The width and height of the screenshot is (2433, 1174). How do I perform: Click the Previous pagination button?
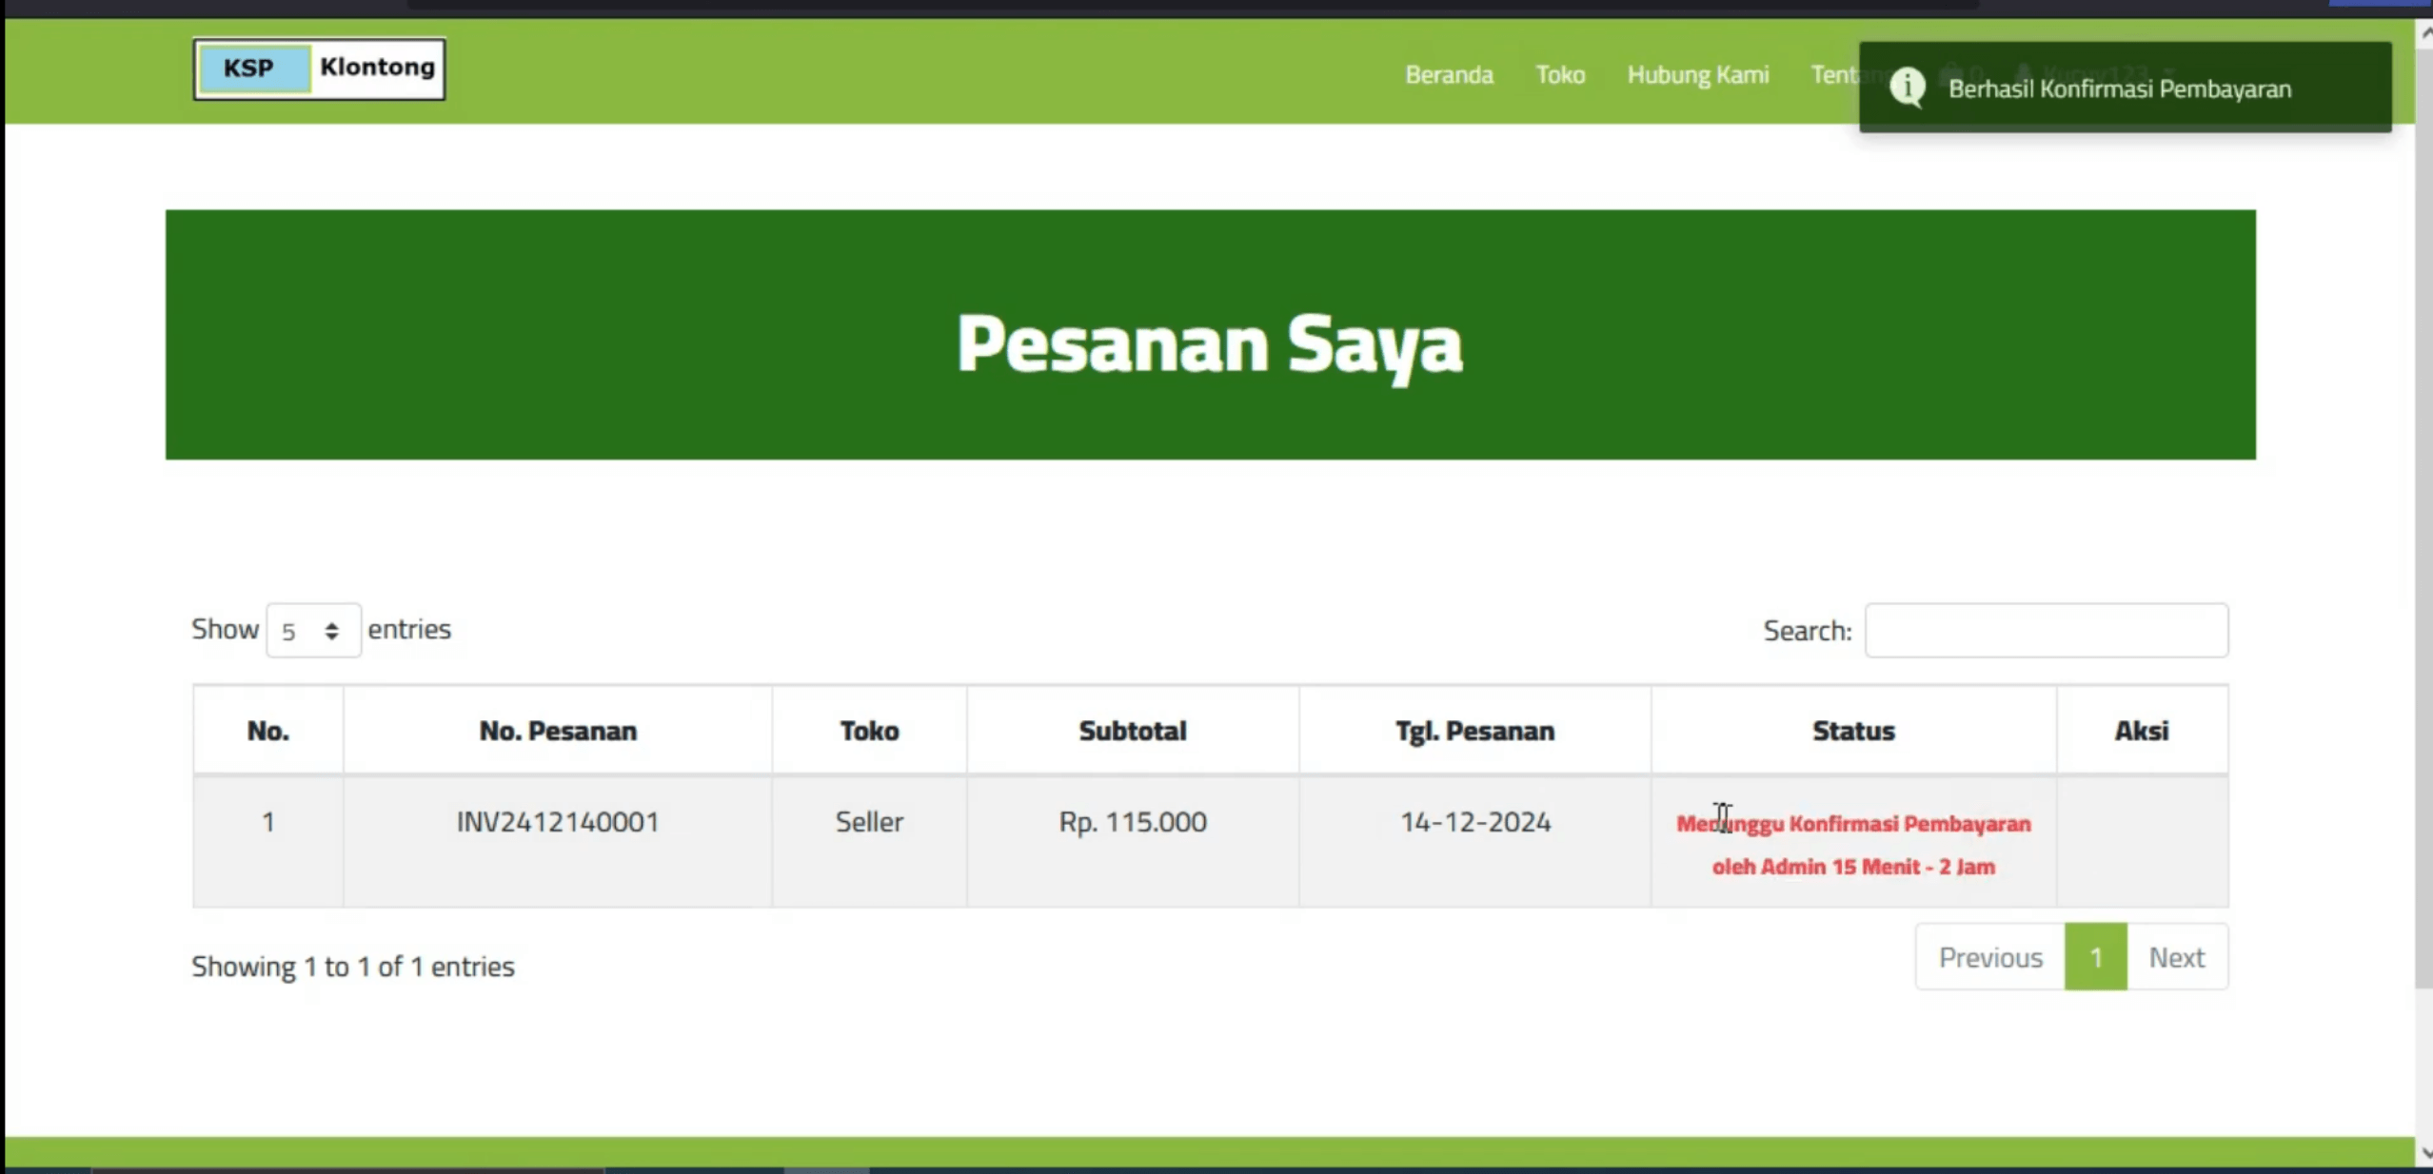click(x=1990, y=957)
